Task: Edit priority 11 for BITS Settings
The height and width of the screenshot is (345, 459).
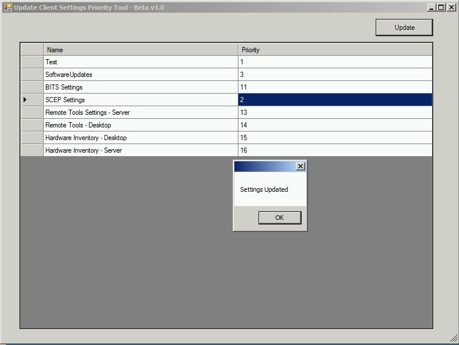Action: click(x=334, y=87)
